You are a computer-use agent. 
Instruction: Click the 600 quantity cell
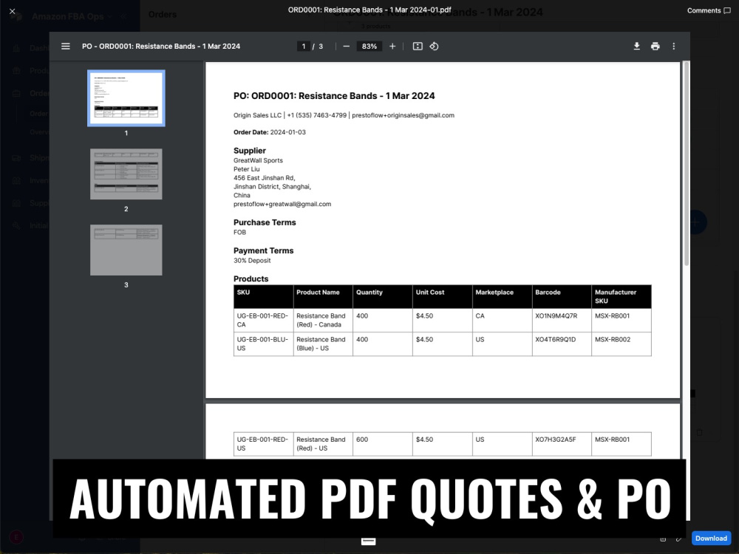coord(383,444)
